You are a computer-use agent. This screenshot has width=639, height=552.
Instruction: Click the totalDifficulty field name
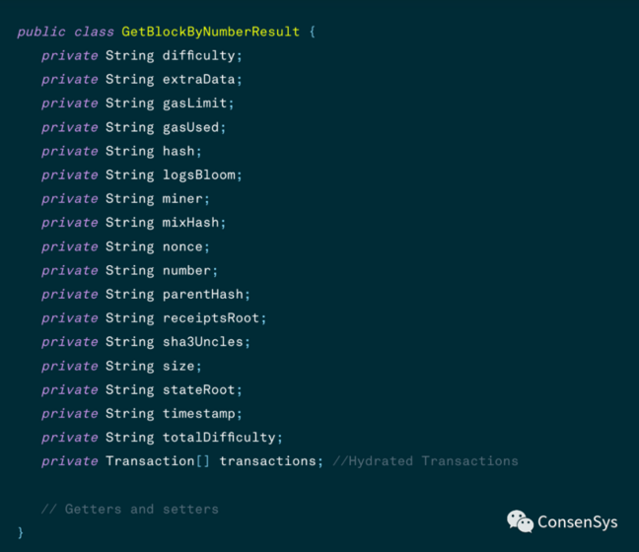pyautogui.click(x=219, y=437)
